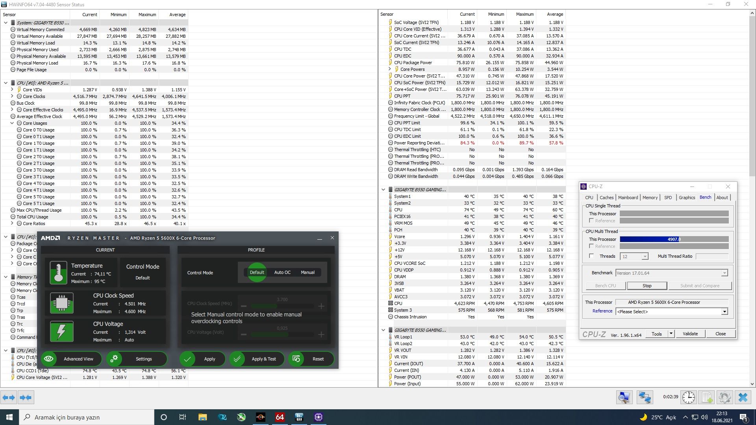Click the HWiNFO reset clock icon
Screen dimensions: 756x425
click(689, 397)
